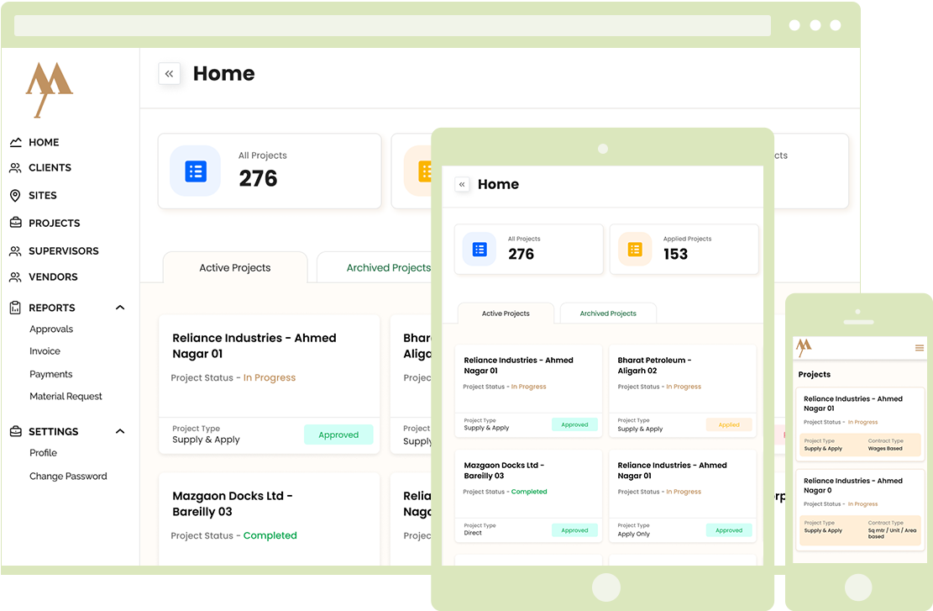
Task: Collapse the Settings section chevron
Action: point(120,432)
